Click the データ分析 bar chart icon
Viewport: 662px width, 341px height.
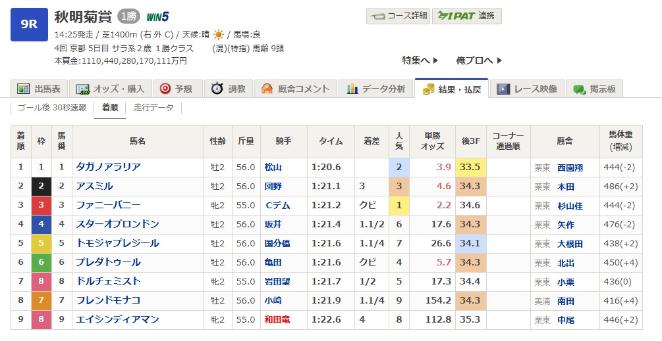point(352,89)
